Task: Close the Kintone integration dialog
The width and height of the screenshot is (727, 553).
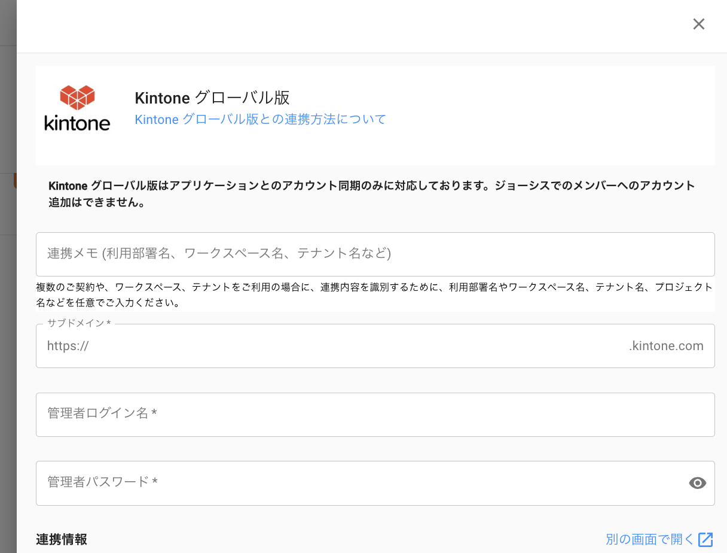Action: click(x=698, y=24)
